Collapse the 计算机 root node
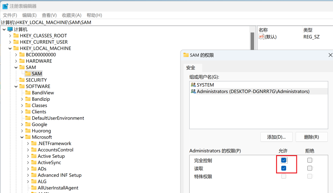 (x=4, y=29)
